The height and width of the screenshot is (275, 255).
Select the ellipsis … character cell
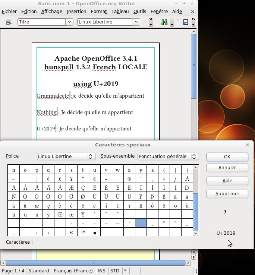point(14,233)
